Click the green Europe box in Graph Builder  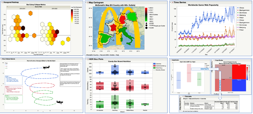tap(199, 79)
